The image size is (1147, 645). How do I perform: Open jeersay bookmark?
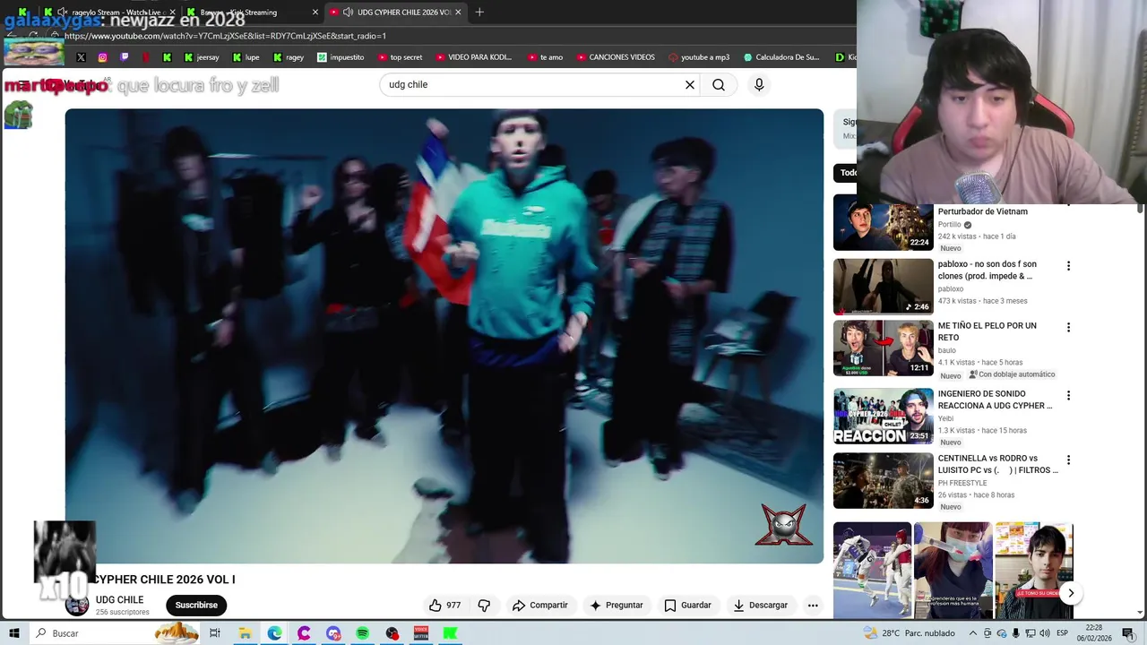pos(201,57)
